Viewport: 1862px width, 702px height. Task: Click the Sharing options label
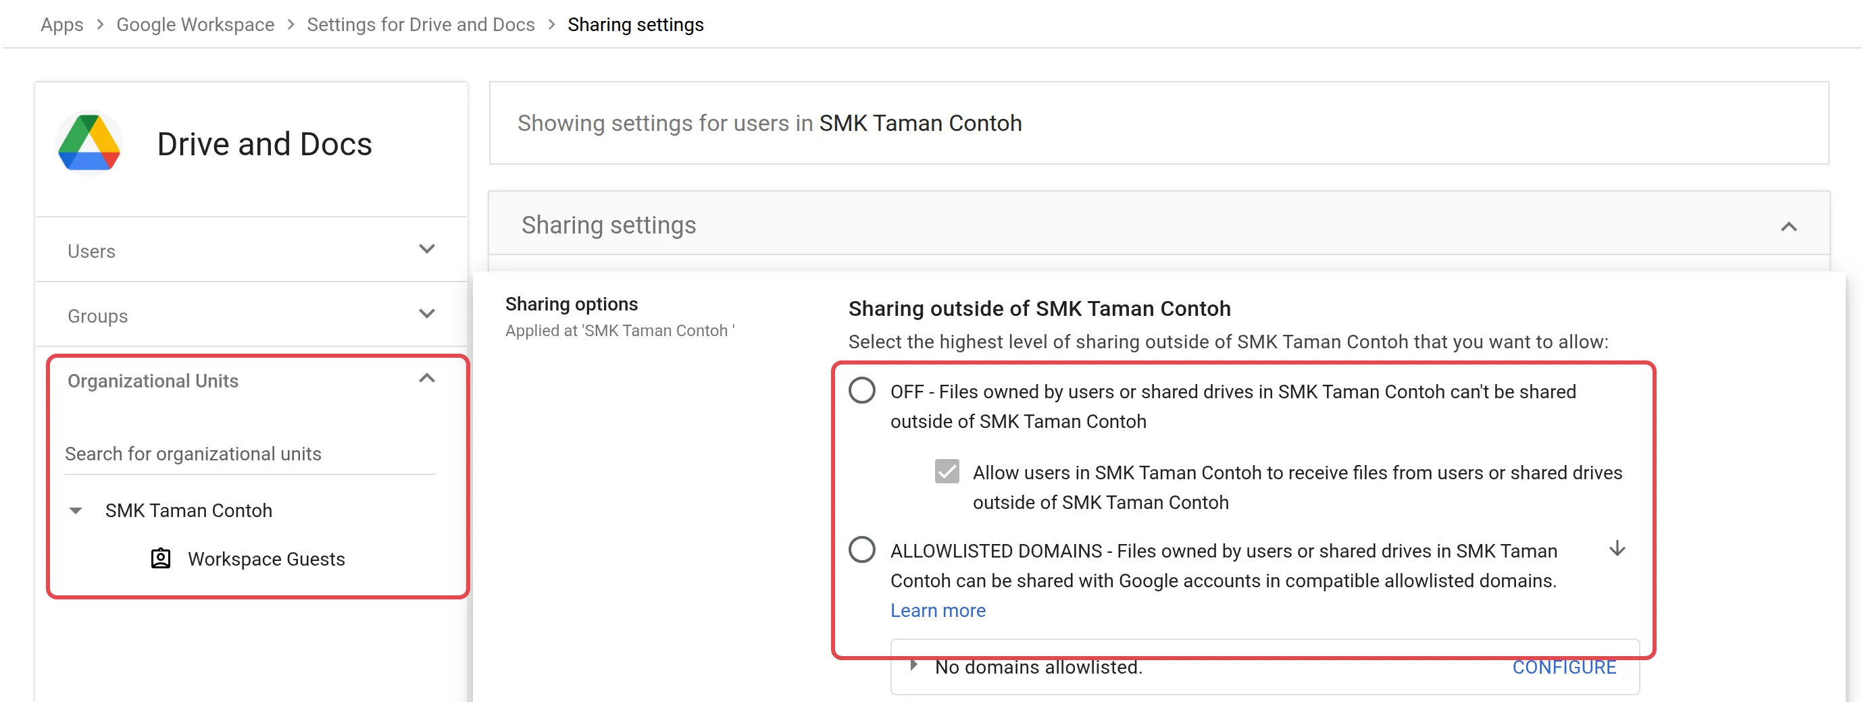click(x=571, y=304)
